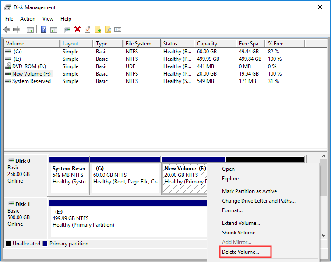Image resolution: width=331 pixels, height=262 pixels.
Task: Sort by the % Free column header
Action: click(285, 44)
